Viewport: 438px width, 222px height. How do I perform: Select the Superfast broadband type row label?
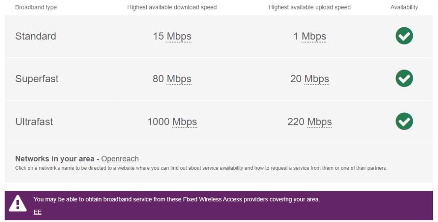point(37,79)
